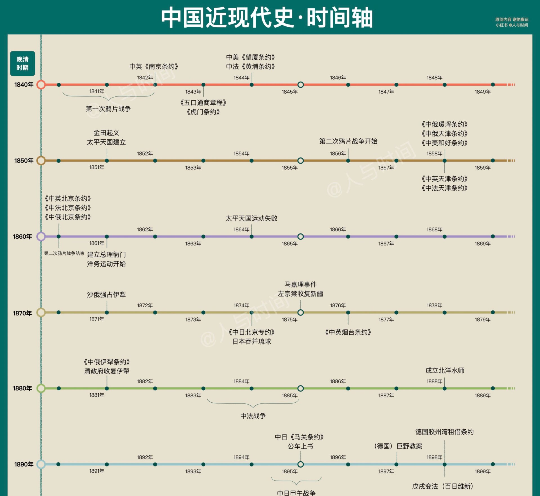
Task: Select the 德国胶州湾租借条约 label
Action: pyautogui.click(x=445, y=432)
